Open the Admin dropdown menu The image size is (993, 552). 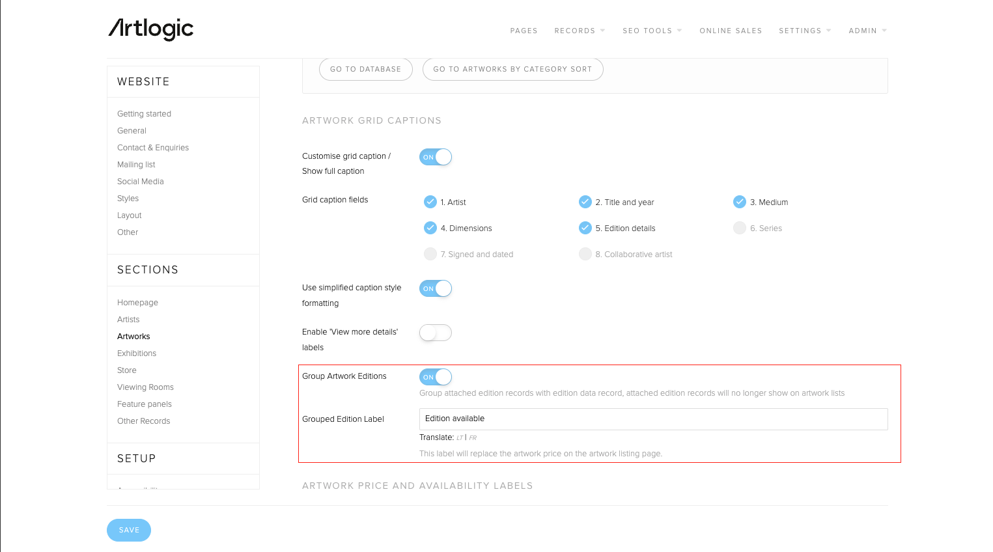click(x=867, y=31)
